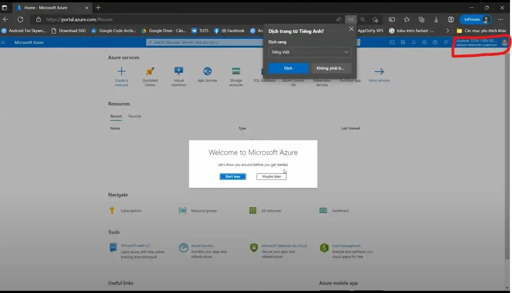Open Android Tivi Skywo... bookmark
The height and width of the screenshot is (293, 512).
pos(24,31)
